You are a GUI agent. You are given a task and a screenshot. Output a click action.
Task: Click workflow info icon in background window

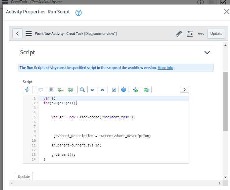tap(200, 2)
